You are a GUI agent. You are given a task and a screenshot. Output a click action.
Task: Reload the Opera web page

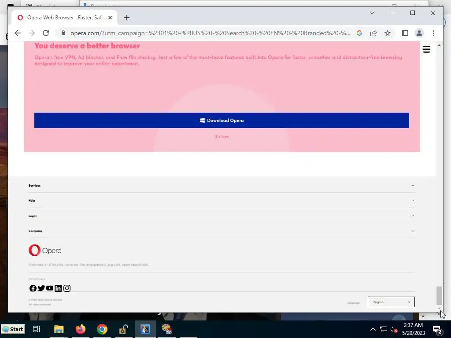tap(46, 33)
